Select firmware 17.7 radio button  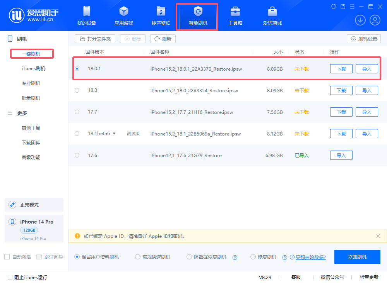pos(77,112)
